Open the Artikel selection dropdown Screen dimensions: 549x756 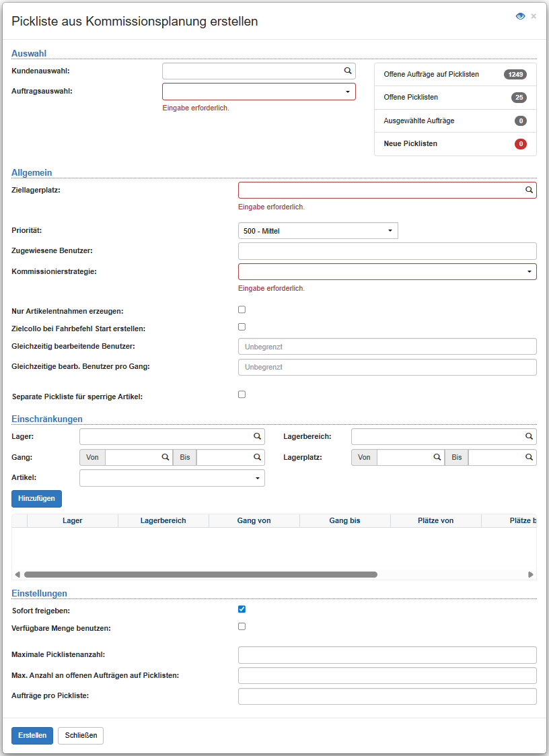pos(258,478)
